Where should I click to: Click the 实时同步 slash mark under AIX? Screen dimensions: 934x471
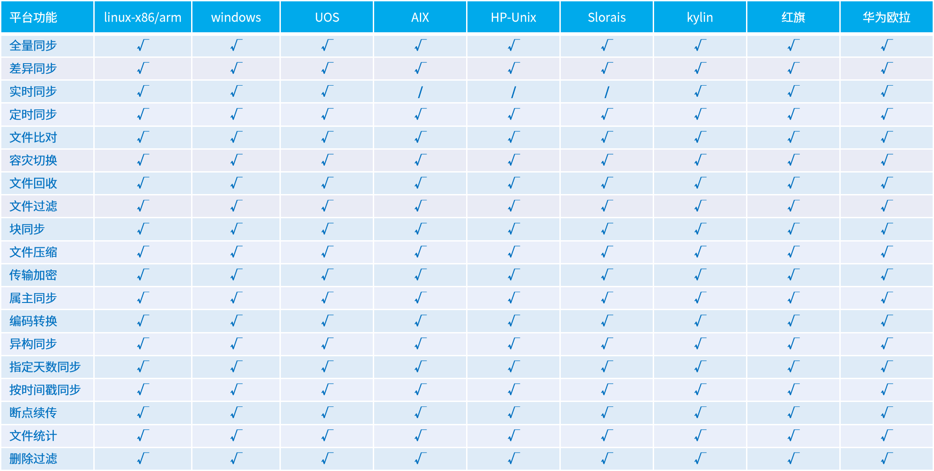click(420, 92)
